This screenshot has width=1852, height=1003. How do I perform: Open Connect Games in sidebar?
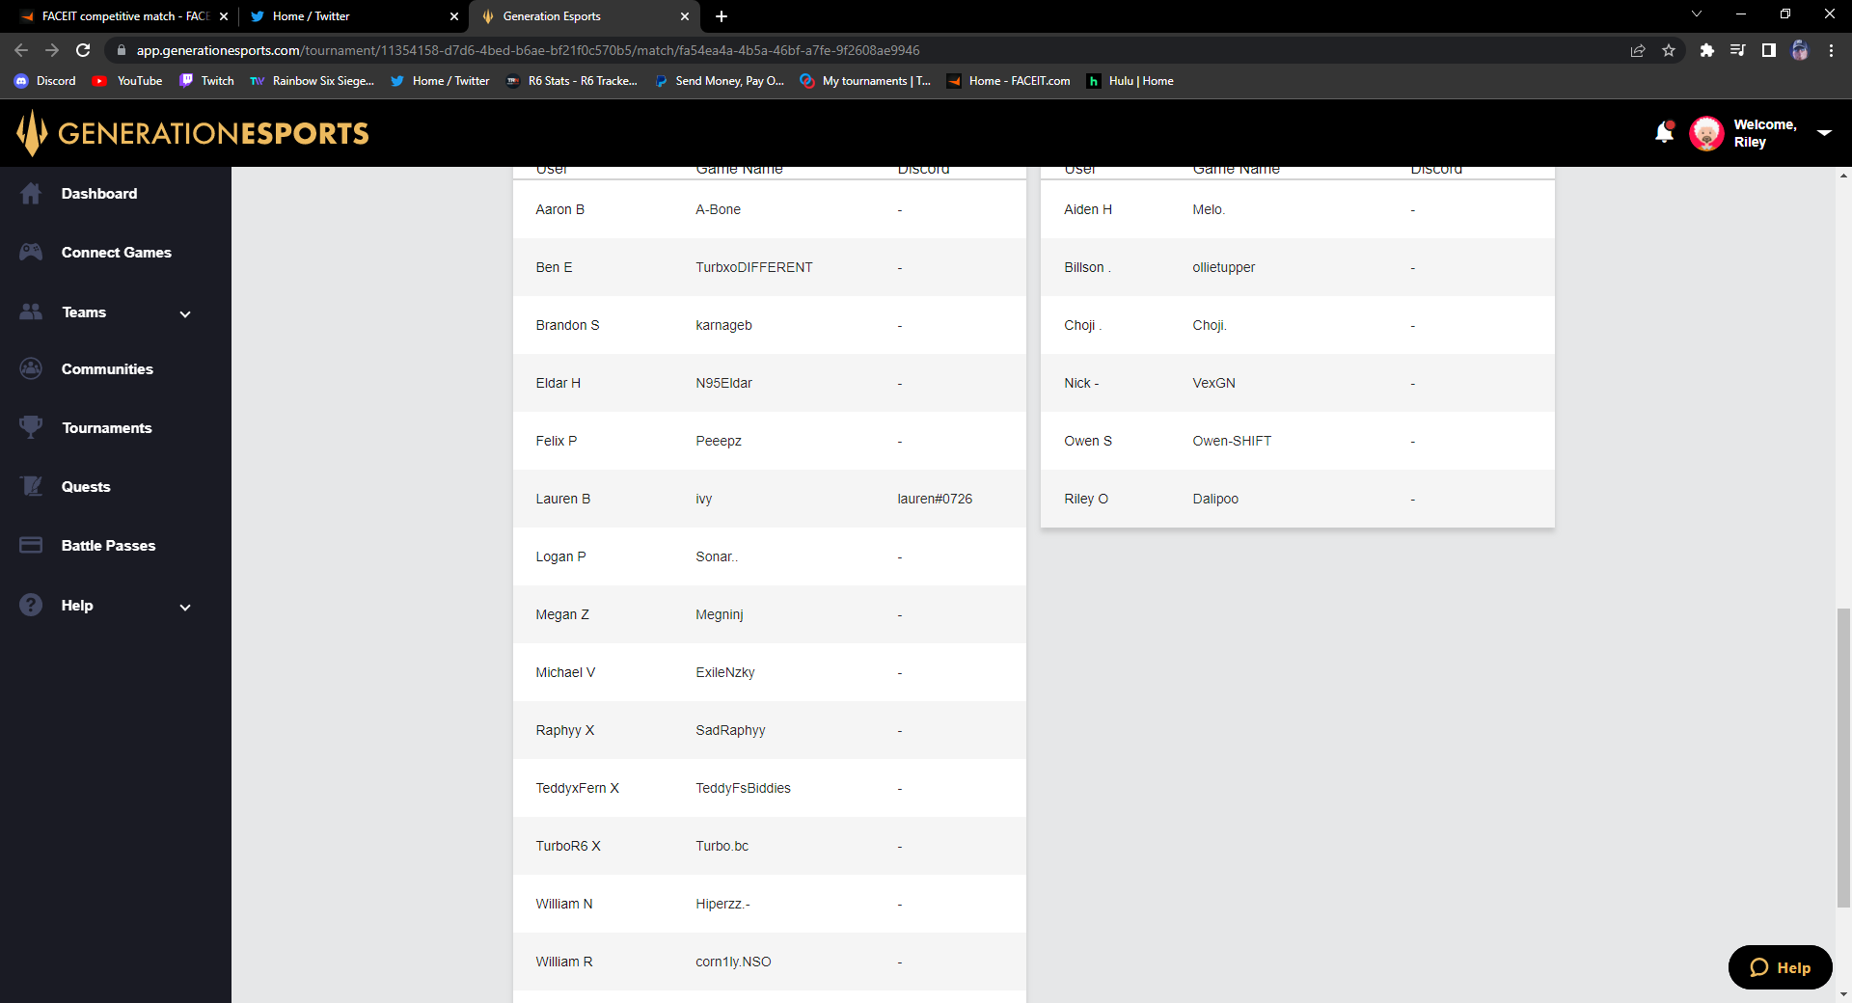point(116,253)
